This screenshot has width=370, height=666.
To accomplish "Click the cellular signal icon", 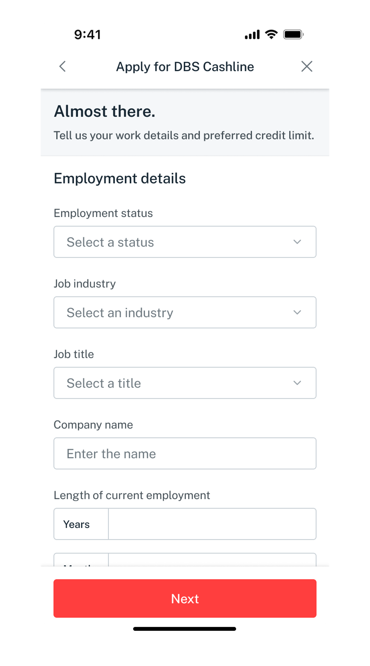I will (253, 34).
